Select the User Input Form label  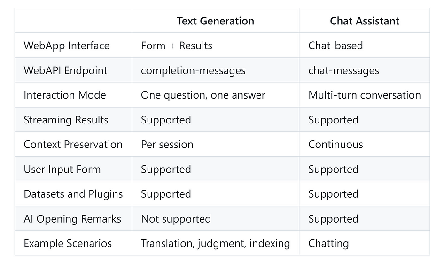pos(62,170)
